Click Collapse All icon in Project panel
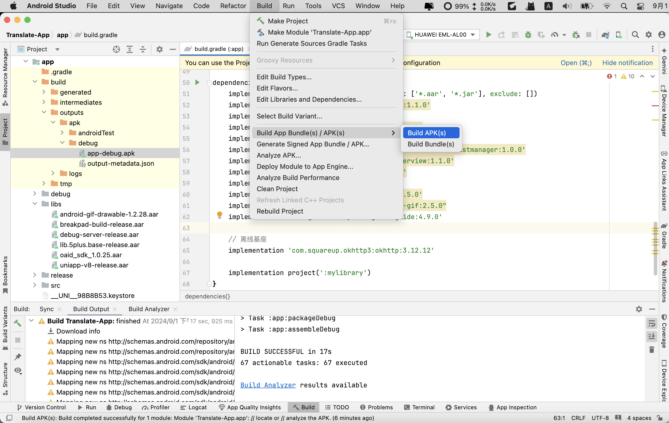Viewport: 669px width, 423px height. pos(143,50)
